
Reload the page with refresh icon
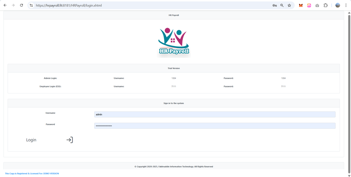click(21, 5)
